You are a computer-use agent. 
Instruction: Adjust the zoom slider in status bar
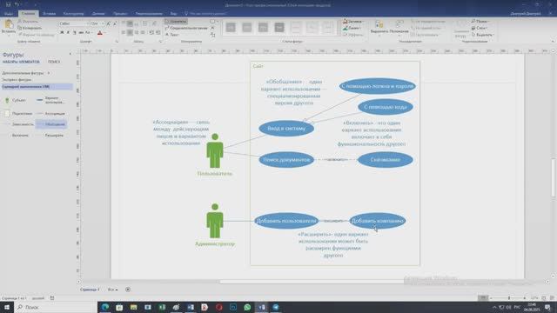tap(508, 298)
